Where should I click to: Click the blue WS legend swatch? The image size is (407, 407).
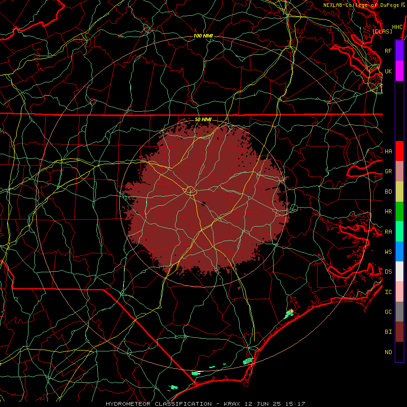[x=399, y=251]
